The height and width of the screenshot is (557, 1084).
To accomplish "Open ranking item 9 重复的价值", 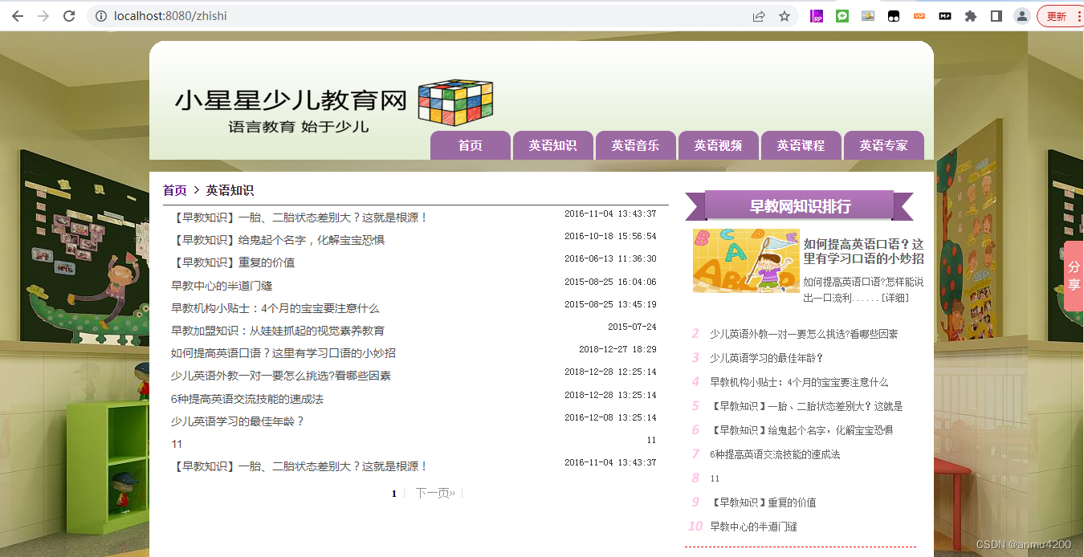I will coord(763,502).
